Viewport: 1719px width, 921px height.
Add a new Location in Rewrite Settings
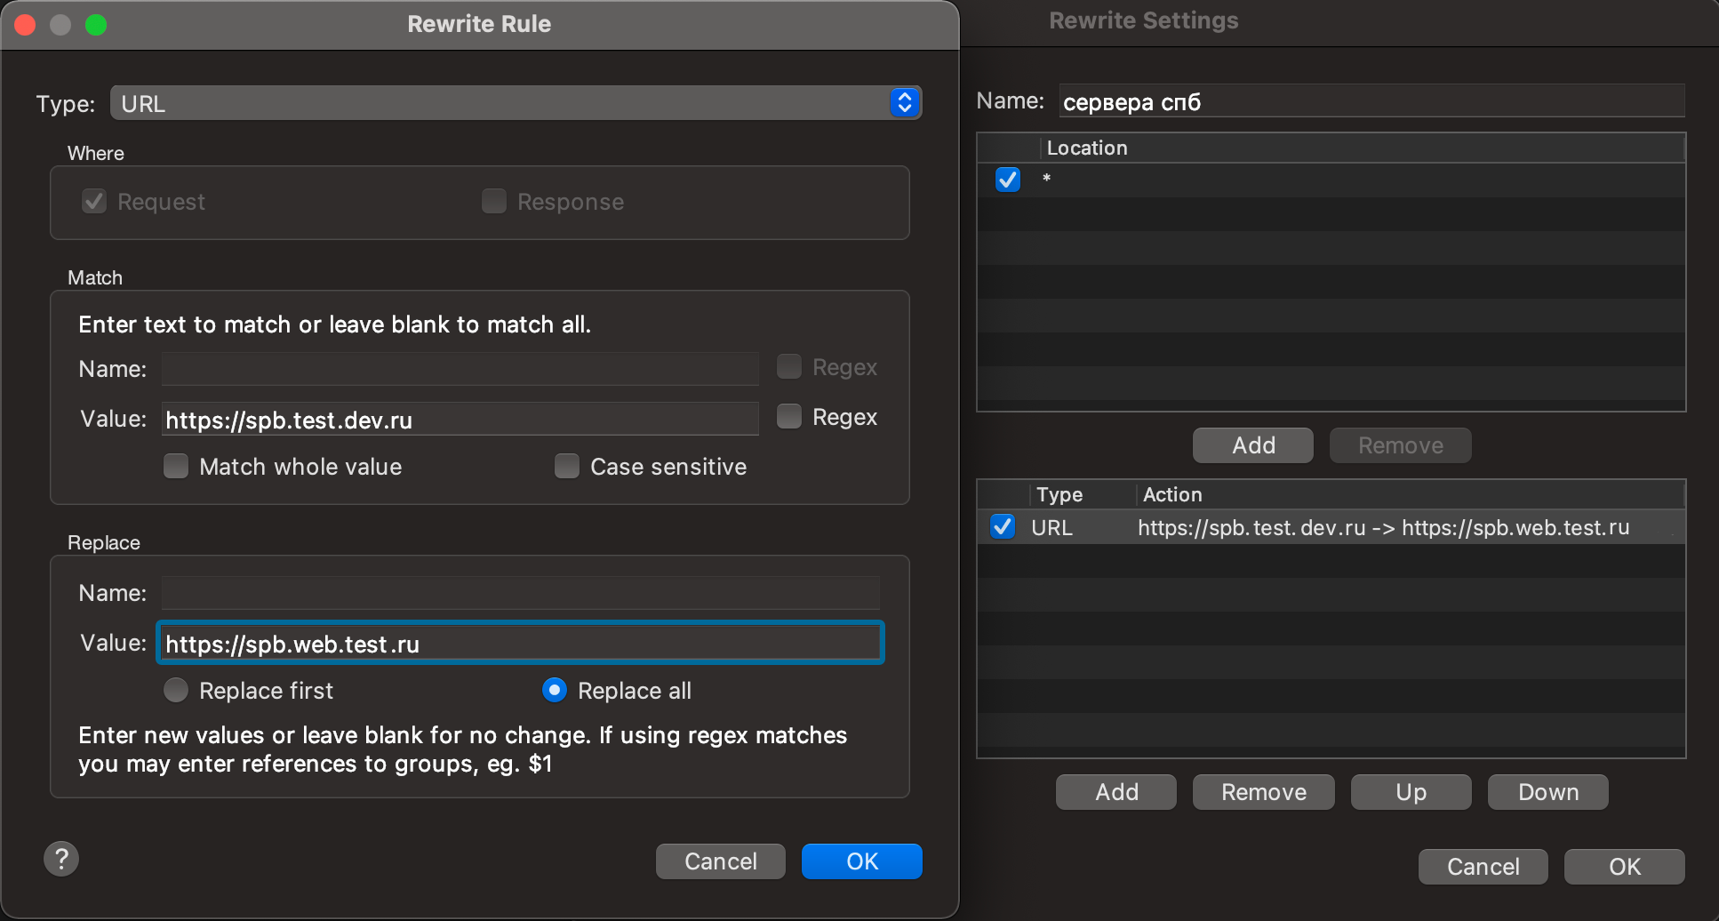(1253, 445)
